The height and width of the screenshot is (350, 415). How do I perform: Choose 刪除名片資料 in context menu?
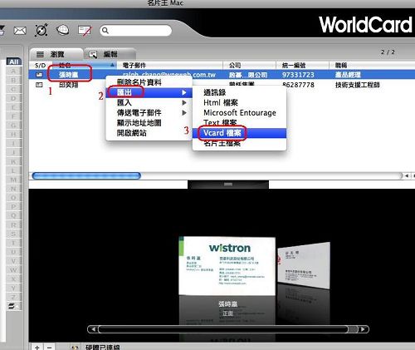coord(139,82)
